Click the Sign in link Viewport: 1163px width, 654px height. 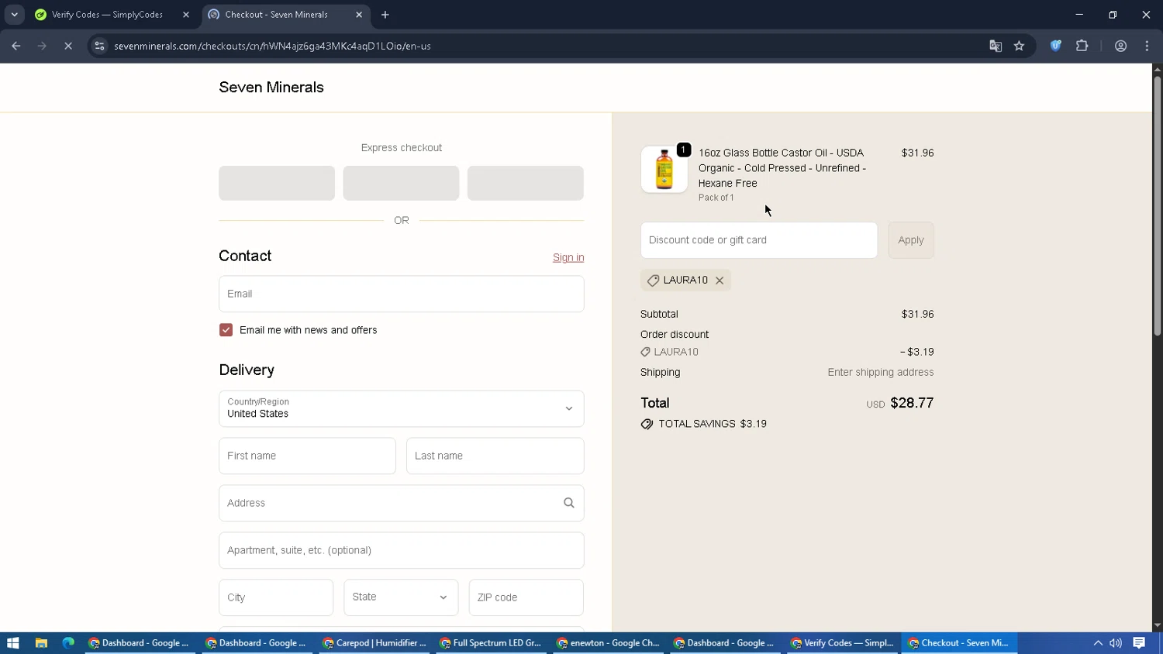tap(568, 257)
